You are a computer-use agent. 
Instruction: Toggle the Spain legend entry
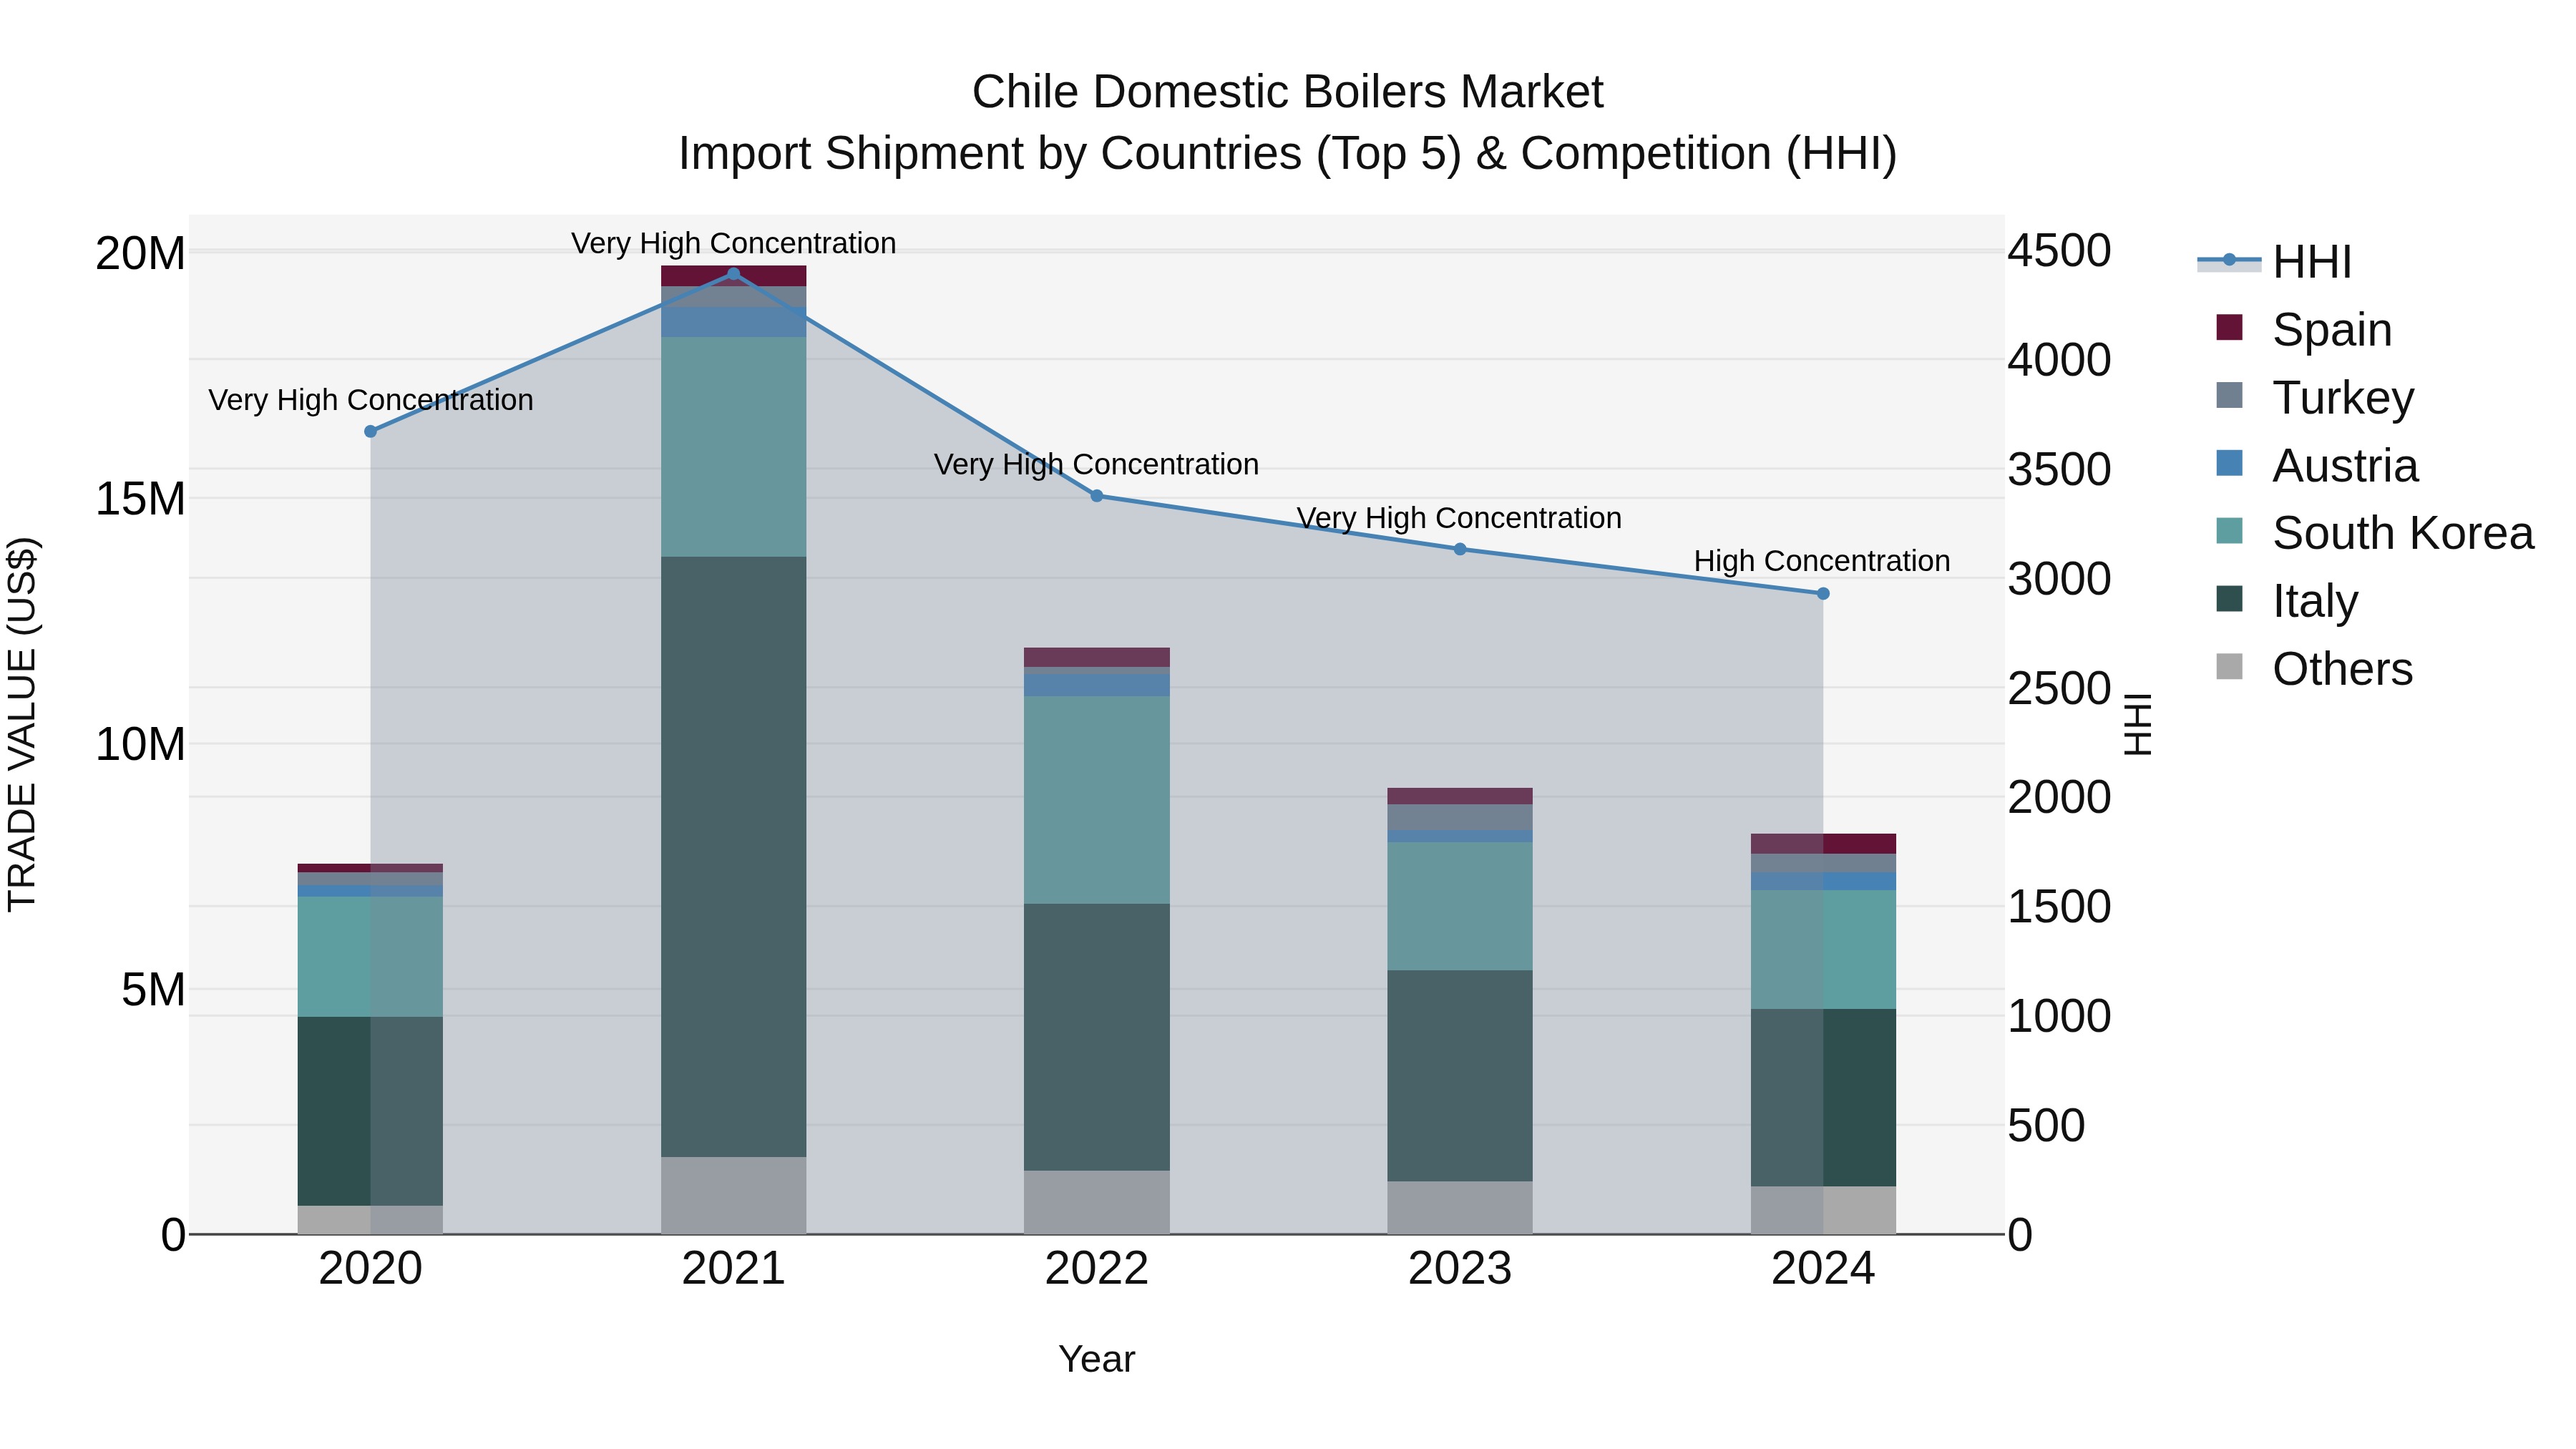point(2304,329)
